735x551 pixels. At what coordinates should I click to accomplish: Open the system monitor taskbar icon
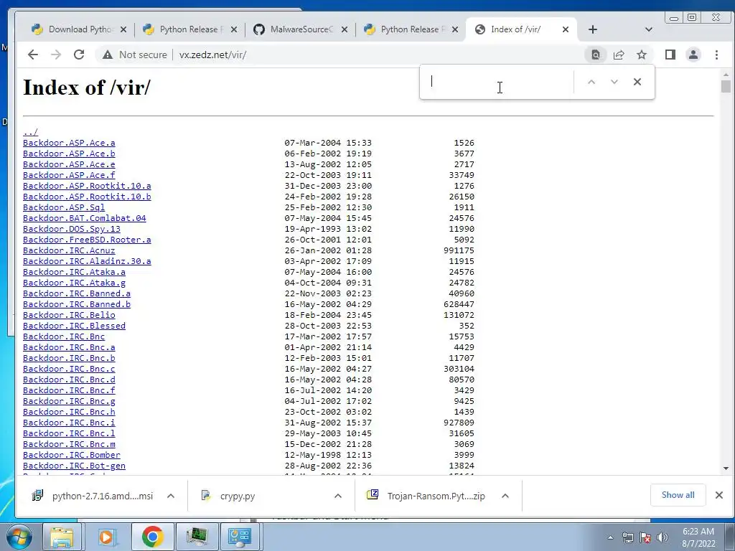point(197,537)
